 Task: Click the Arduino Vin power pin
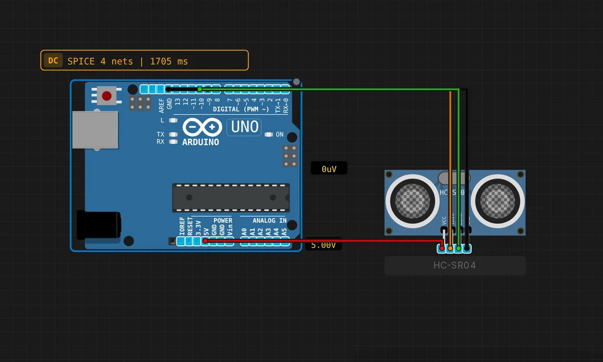[229, 241]
